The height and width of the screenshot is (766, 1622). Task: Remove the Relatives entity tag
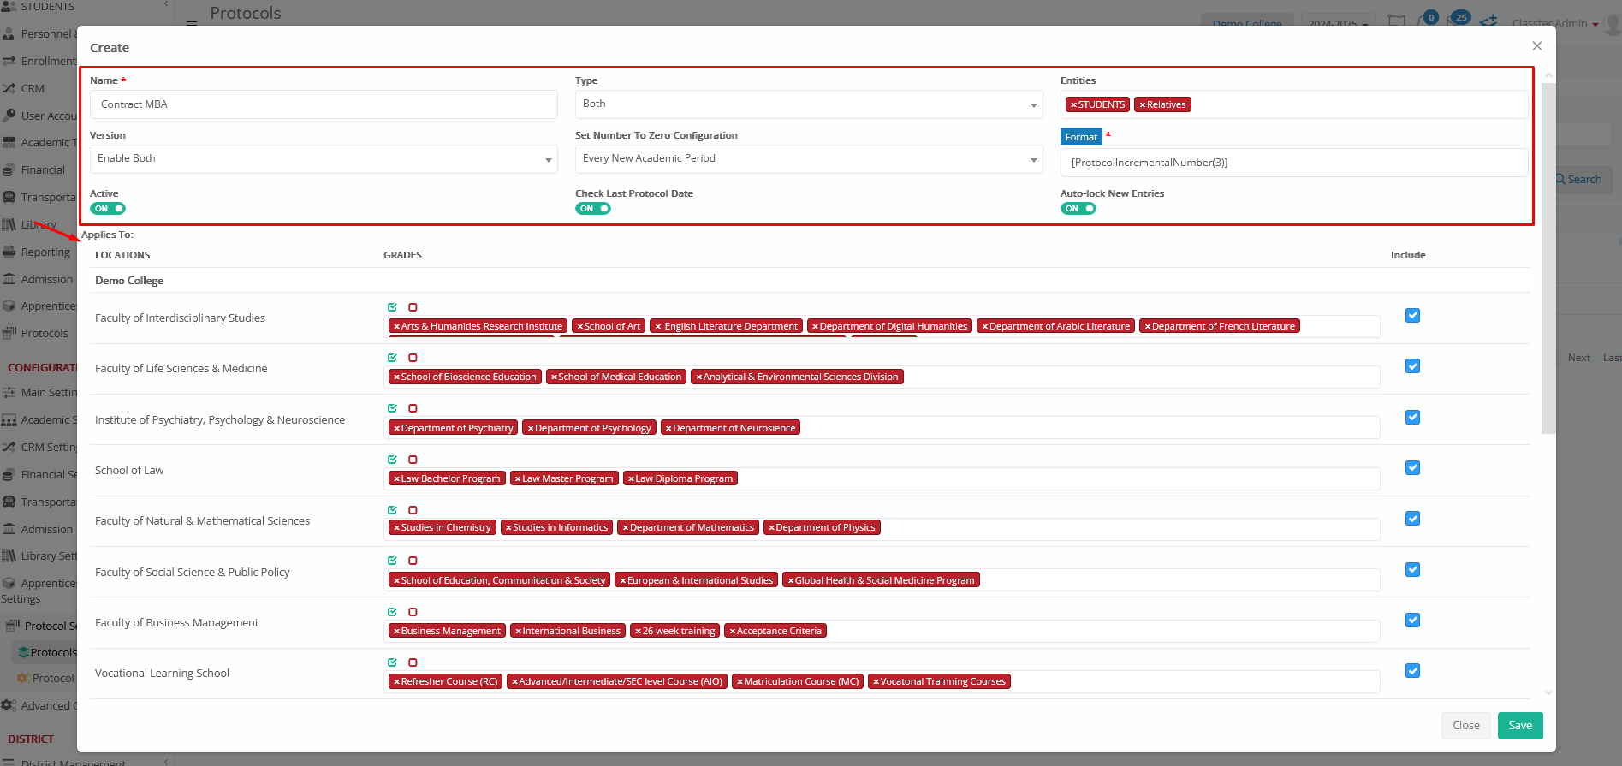click(1142, 105)
